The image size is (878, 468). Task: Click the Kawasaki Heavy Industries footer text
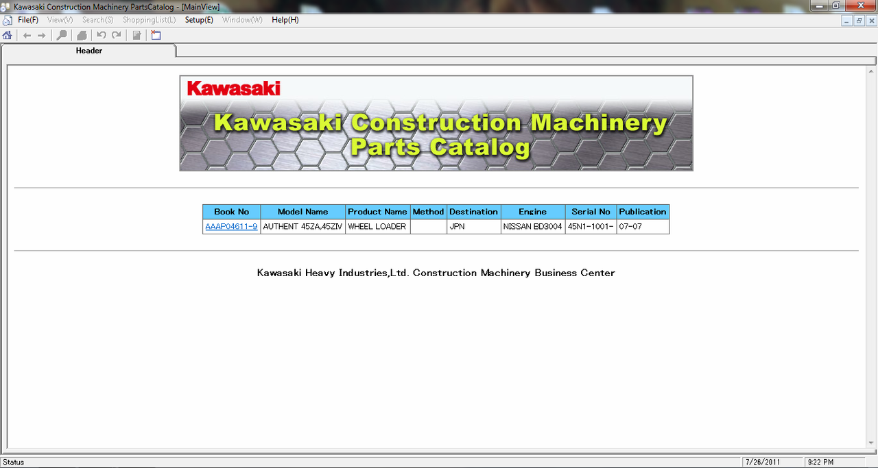436,273
